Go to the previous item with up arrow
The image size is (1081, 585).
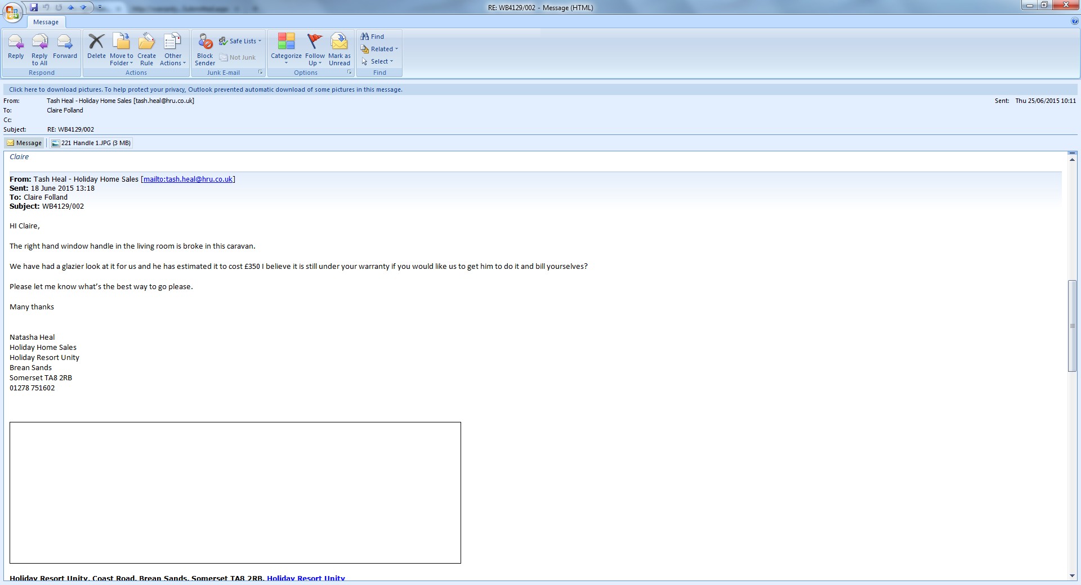[71, 7]
